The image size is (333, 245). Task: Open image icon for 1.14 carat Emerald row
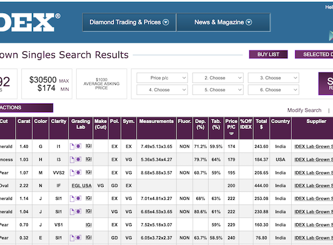78,198
